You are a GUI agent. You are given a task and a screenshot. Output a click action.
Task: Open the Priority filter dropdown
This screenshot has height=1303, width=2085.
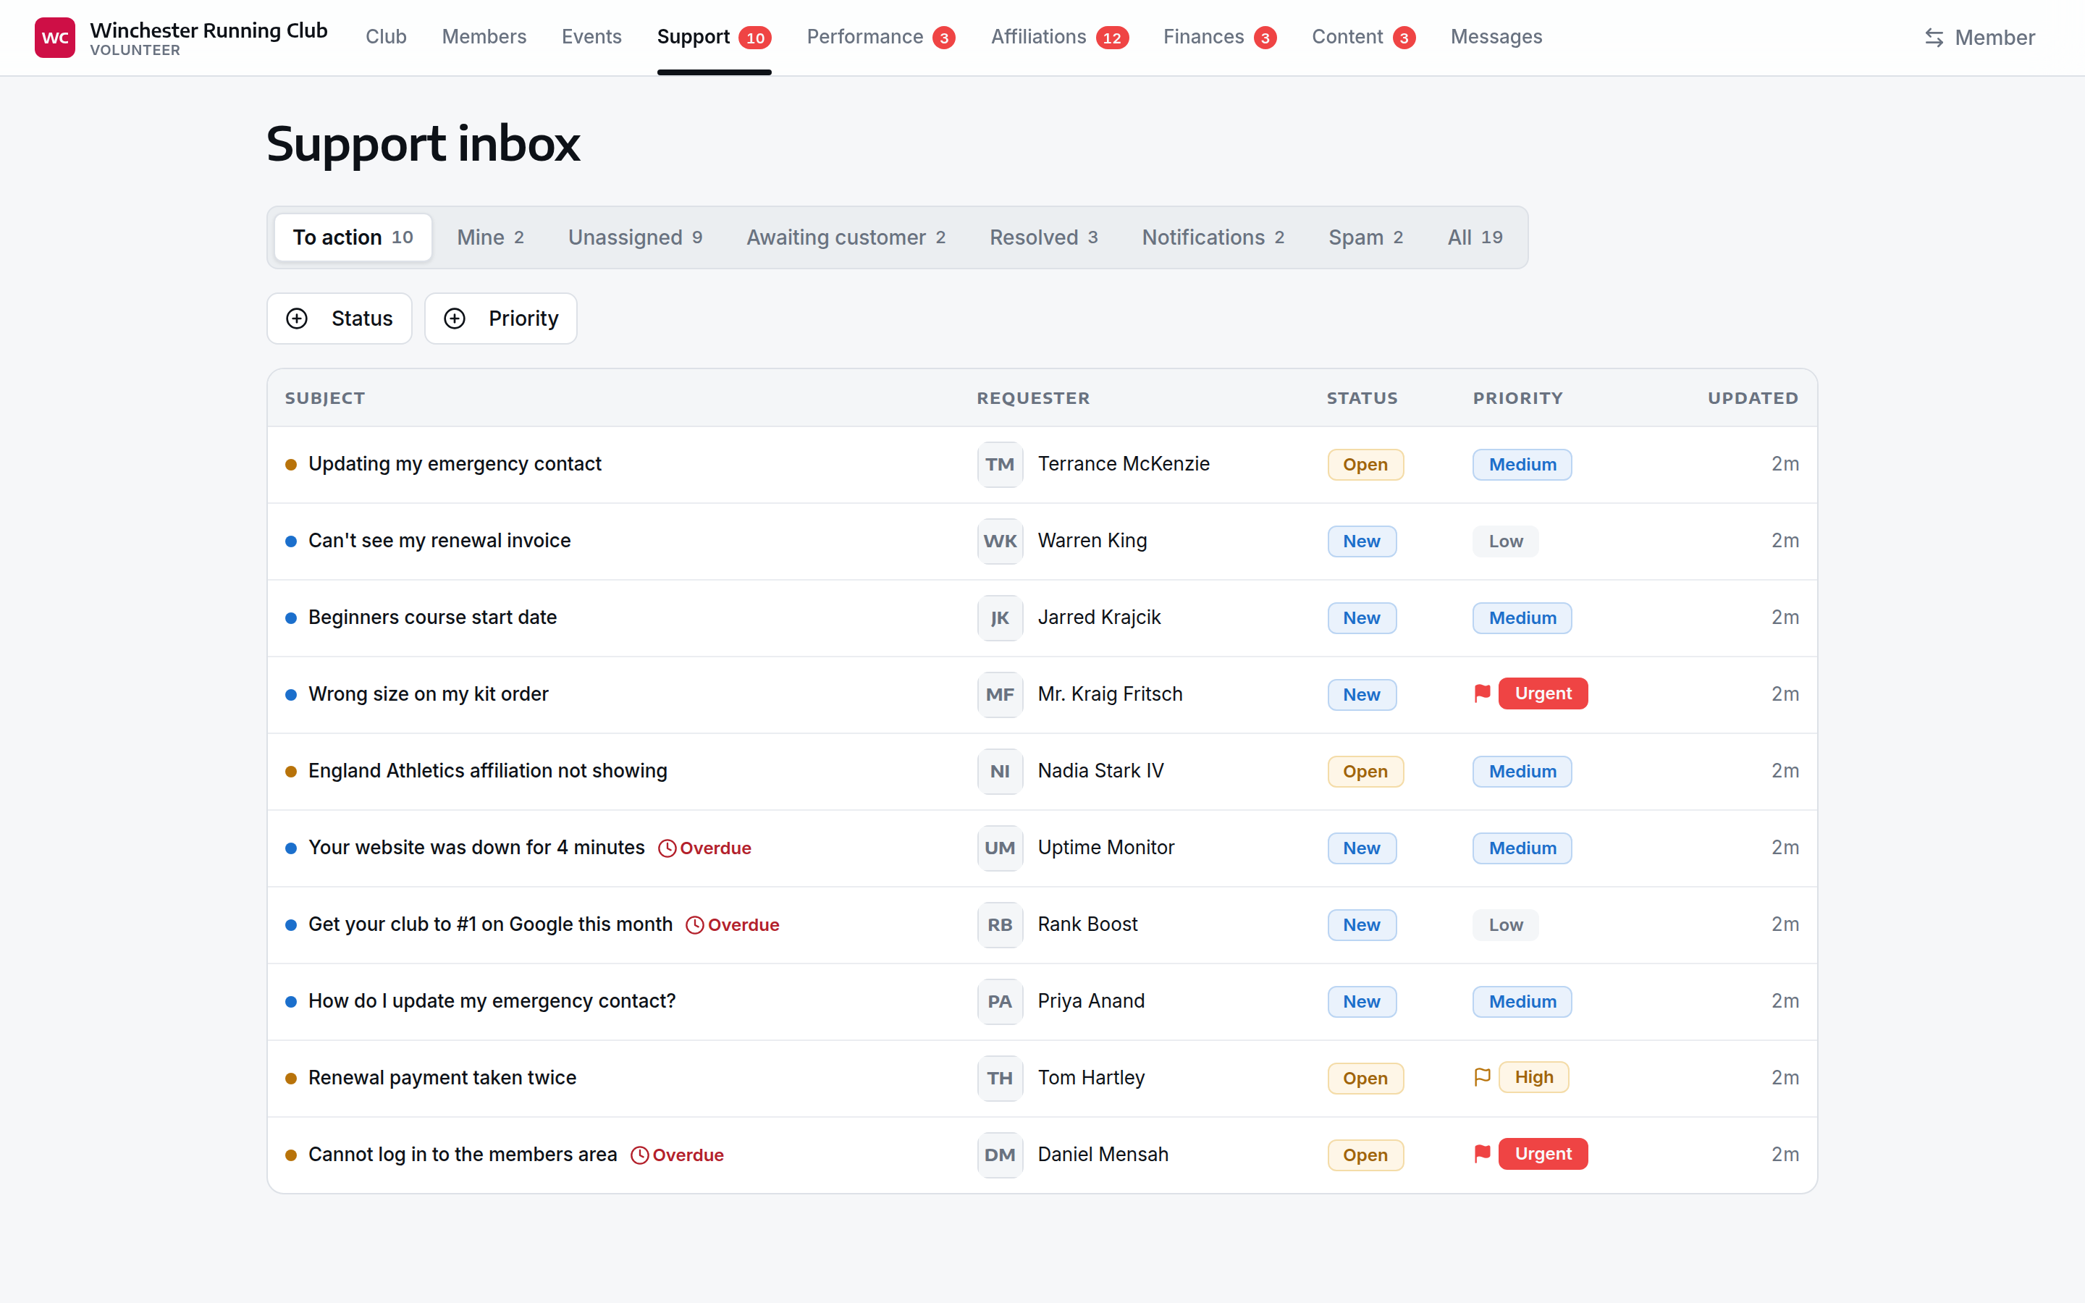[500, 319]
